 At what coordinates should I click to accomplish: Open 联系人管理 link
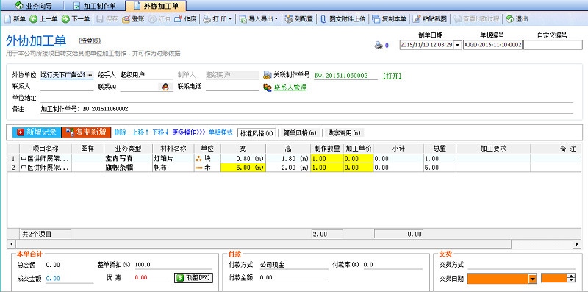(x=290, y=88)
